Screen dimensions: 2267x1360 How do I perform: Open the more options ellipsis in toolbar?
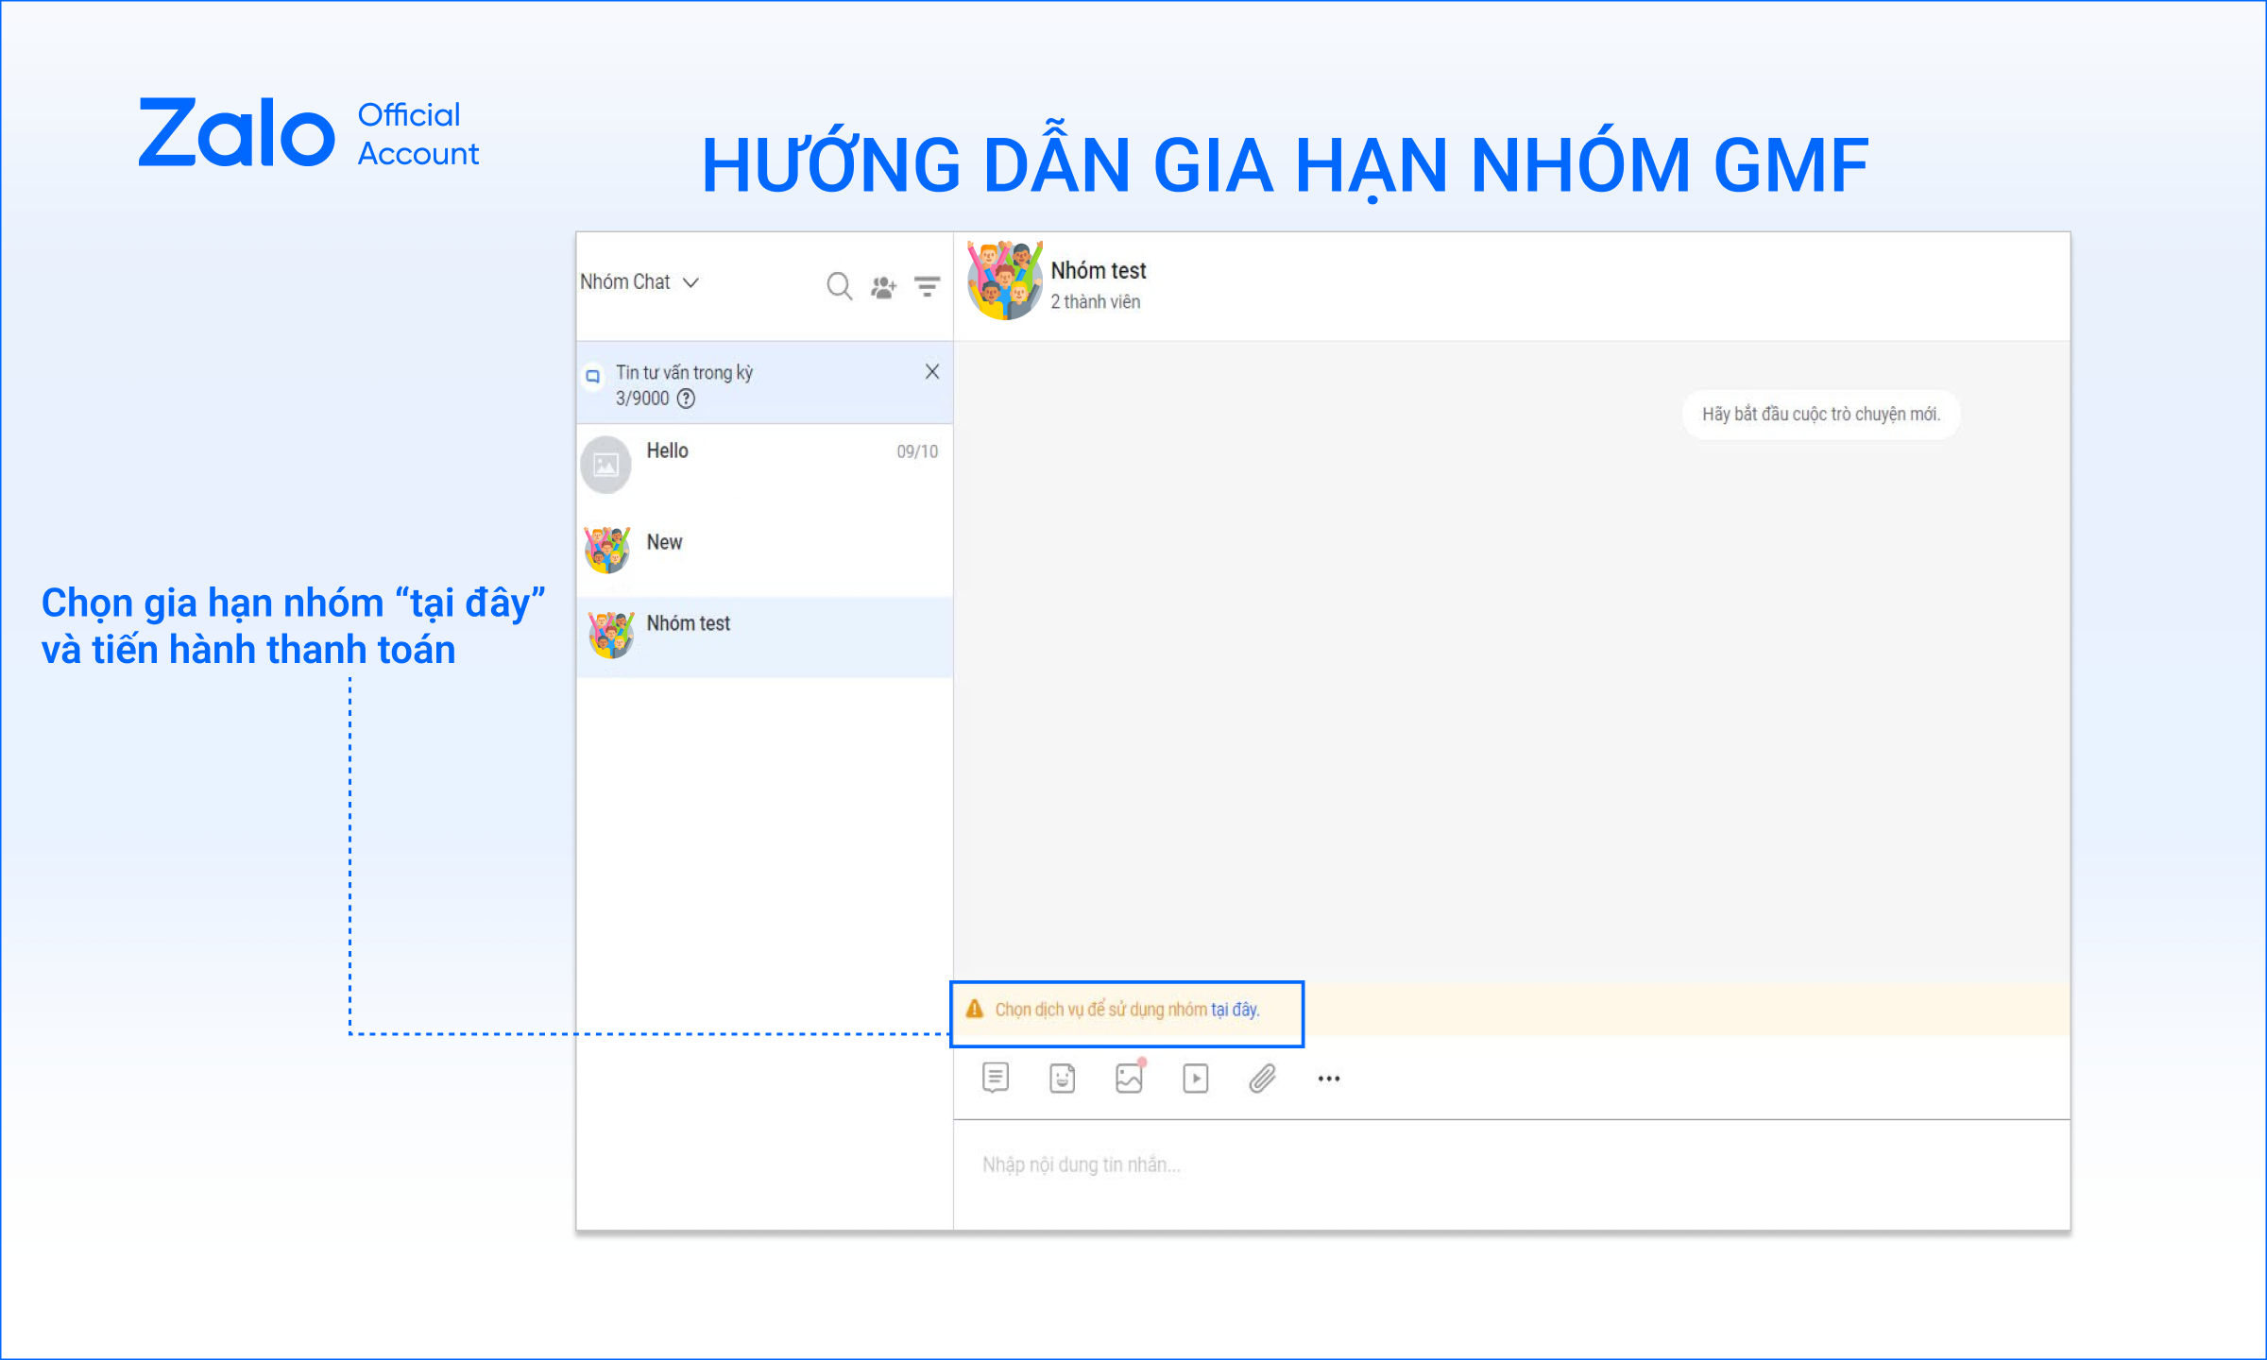(x=1329, y=1079)
